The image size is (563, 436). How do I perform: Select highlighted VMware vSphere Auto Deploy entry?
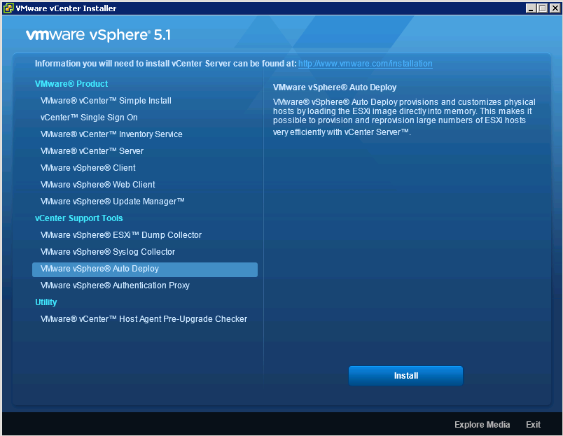click(x=145, y=269)
